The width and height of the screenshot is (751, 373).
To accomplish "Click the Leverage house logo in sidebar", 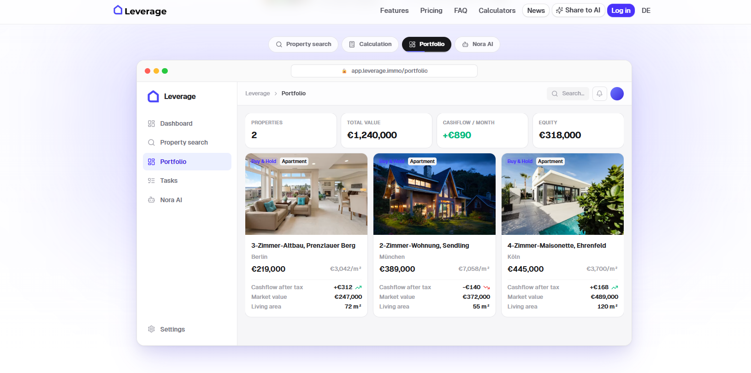I will tap(153, 96).
